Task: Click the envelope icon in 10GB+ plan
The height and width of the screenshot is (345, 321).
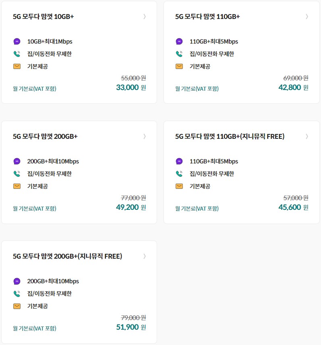Action: [x=17, y=66]
